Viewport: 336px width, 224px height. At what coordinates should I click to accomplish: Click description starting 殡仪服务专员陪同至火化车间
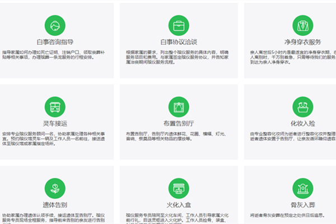[177, 218]
